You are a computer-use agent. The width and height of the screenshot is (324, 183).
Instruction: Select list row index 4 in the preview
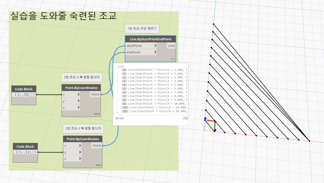pyautogui.click(x=155, y=85)
